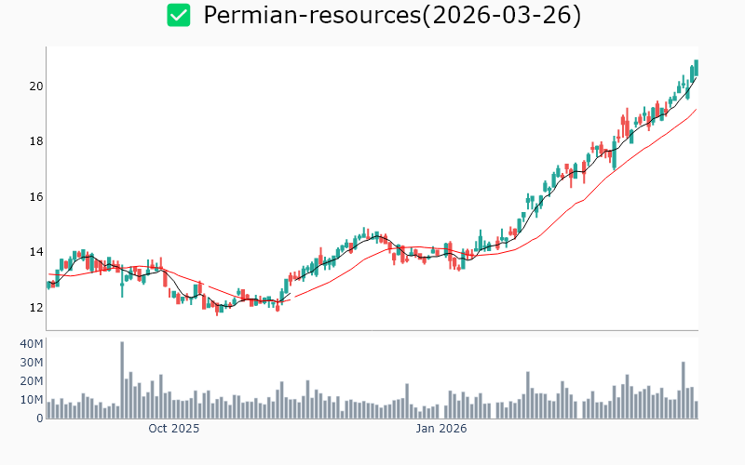745x465 pixels.
Task: Select the Oct 2025 date axis label
Action: [x=174, y=429]
